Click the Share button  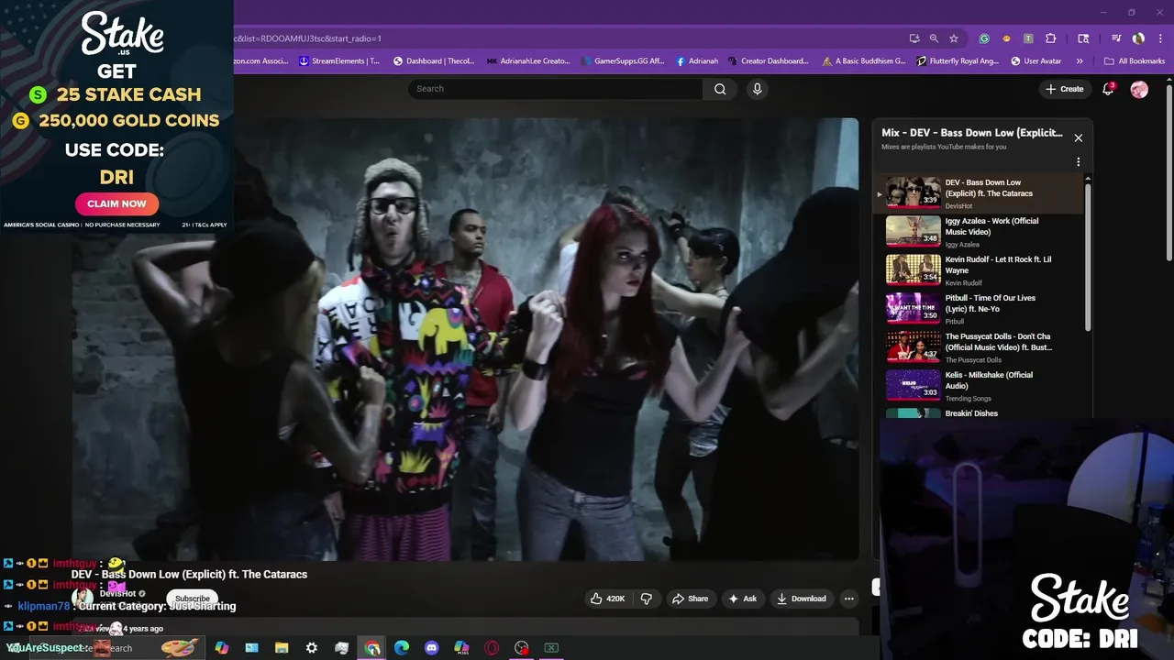coord(690,599)
